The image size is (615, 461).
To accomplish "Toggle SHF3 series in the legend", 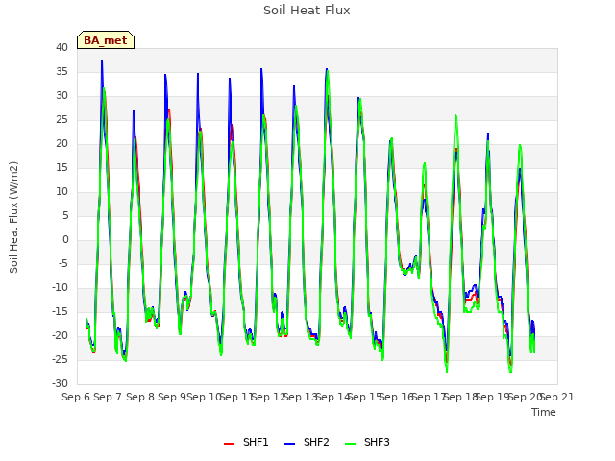I will click(367, 442).
